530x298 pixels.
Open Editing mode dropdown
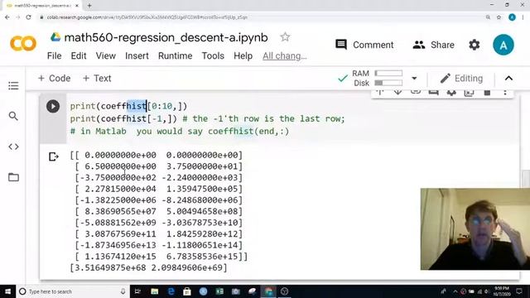pos(462,79)
